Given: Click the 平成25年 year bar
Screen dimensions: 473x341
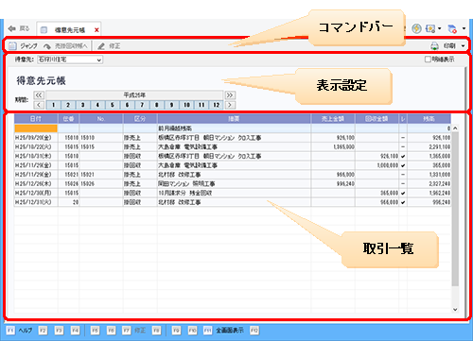Looking at the screenshot, I should tap(134, 95).
